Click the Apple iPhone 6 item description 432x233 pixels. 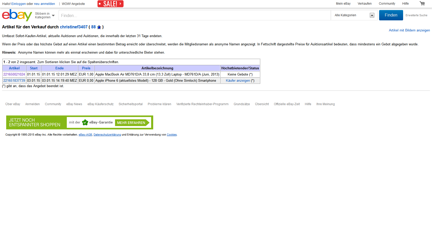tap(156, 80)
